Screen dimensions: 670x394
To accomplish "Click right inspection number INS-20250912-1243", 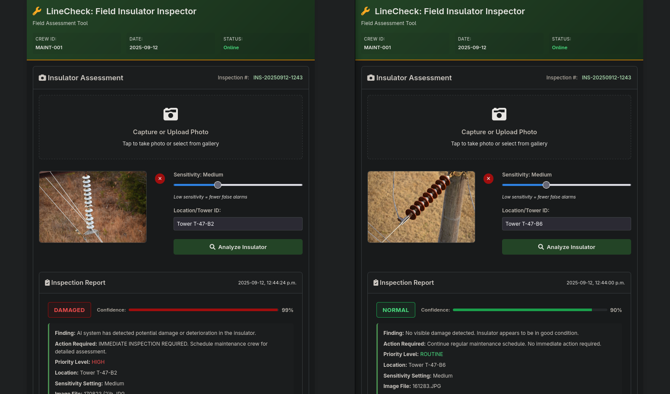I will click(x=607, y=78).
